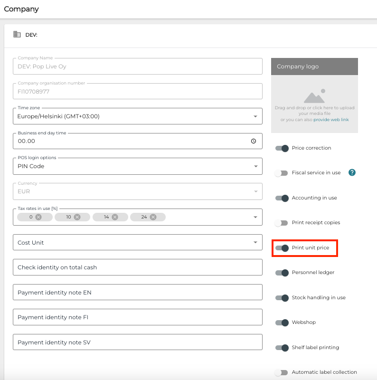
Task: Click the clock icon in Business end day time
Action: point(254,141)
